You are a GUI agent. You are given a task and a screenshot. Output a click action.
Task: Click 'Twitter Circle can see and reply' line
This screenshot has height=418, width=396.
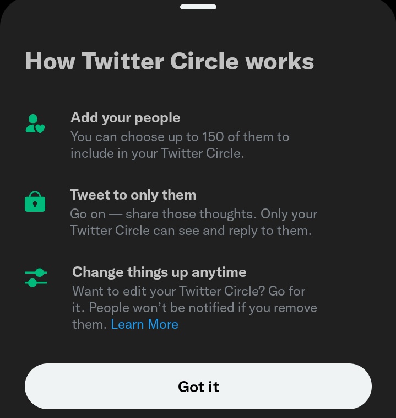[x=191, y=231]
